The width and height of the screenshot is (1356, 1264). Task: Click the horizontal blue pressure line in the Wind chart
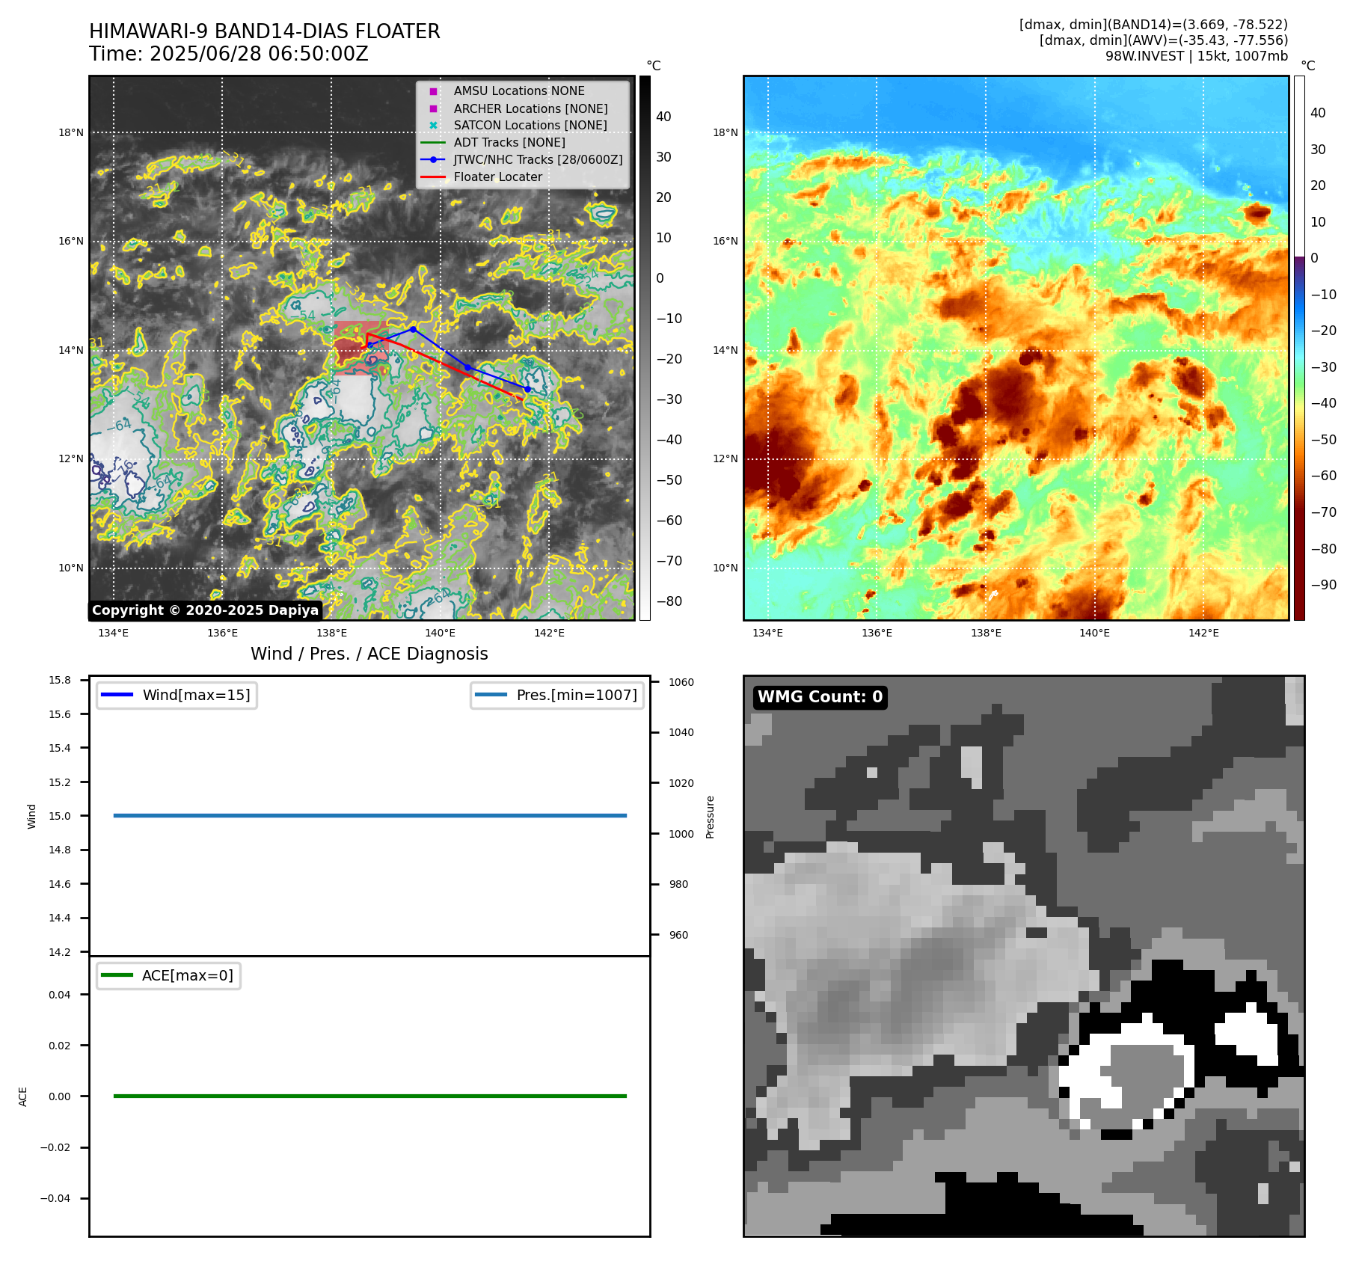[370, 815]
